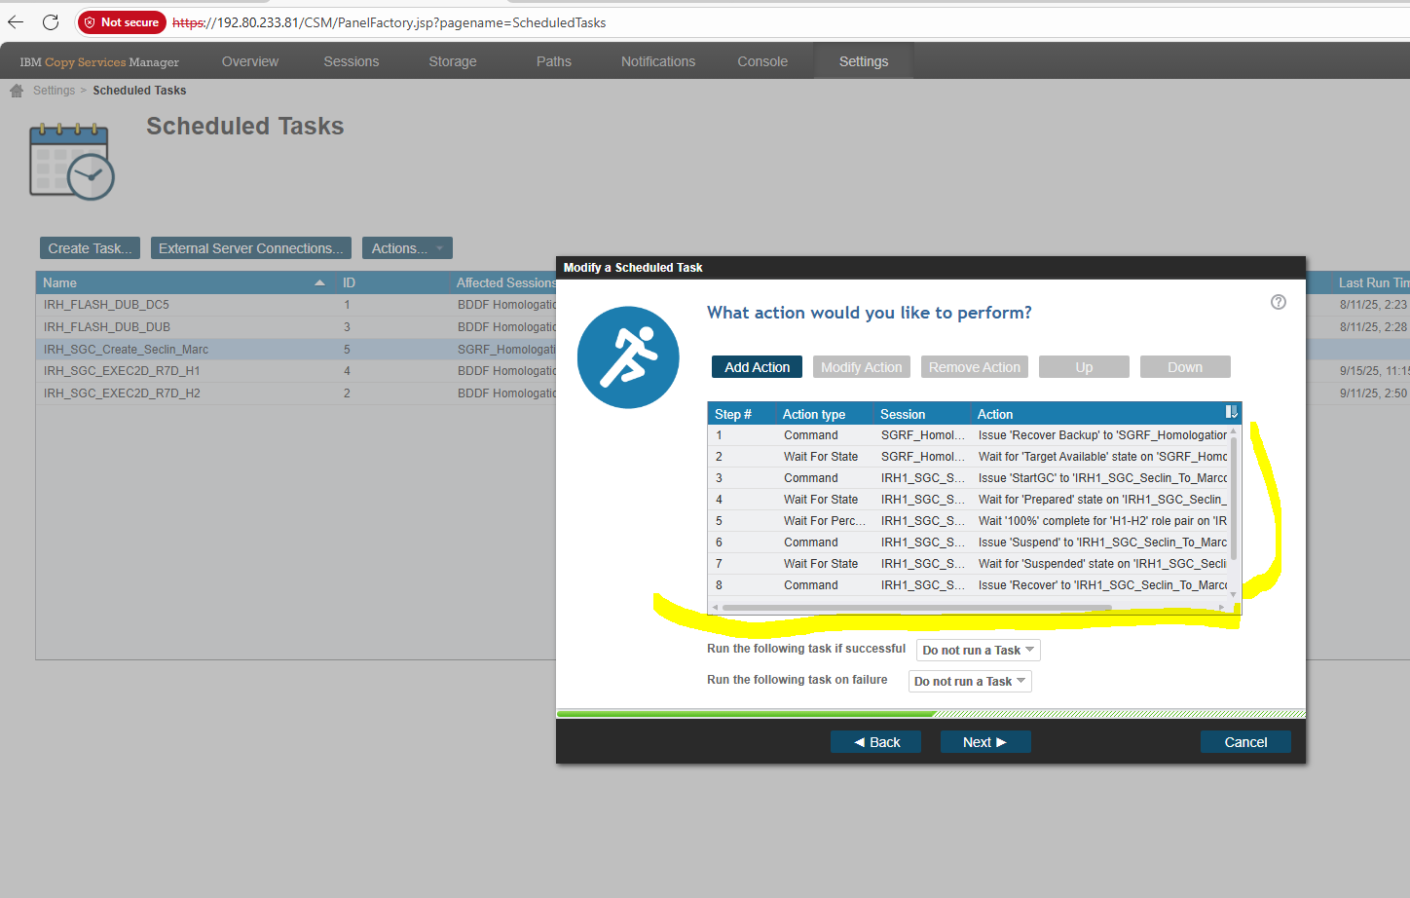
Task: Click the Name column sort arrow
Action: [x=319, y=282]
